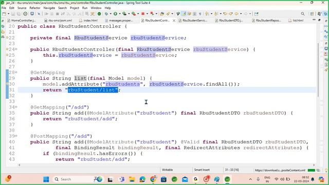This screenshot has width=329, height=185.
Task: Switch to index.html editor tab
Action: [88, 21]
